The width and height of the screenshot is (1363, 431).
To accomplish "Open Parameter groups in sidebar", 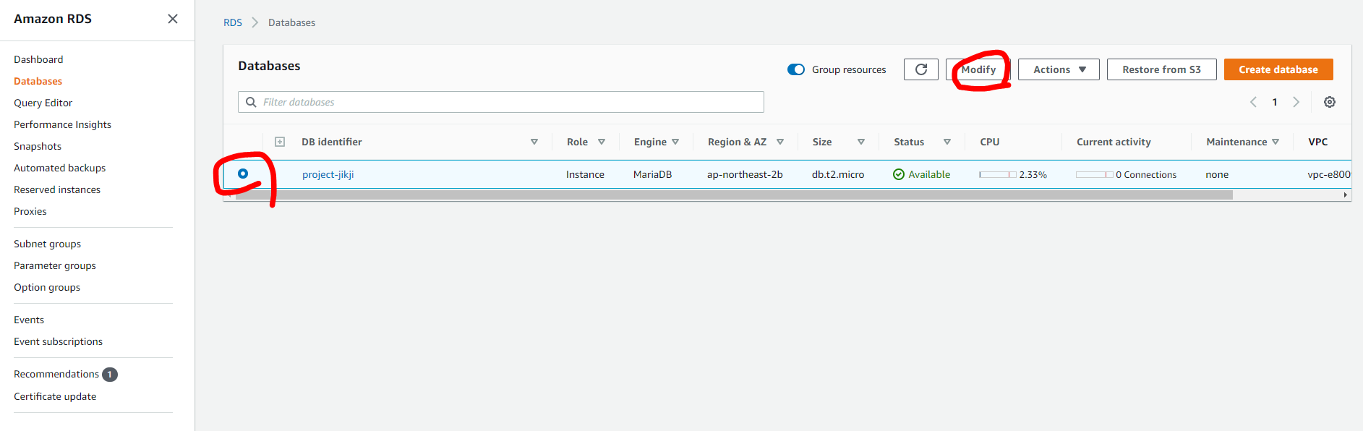I will click(x=55, y=265).
